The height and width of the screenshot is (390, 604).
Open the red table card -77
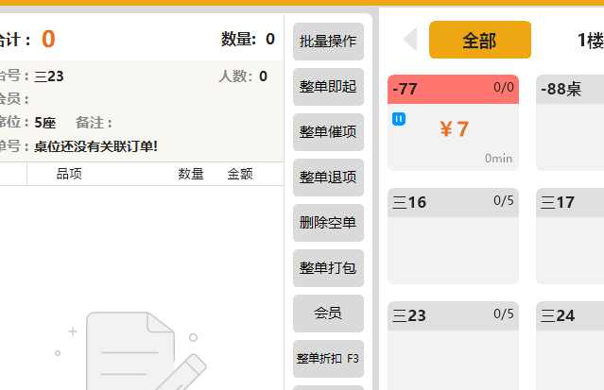pyautogui.click(x=453, y=123)
